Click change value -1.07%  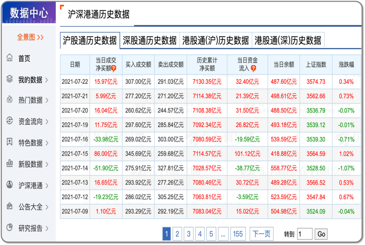pos(346,168)
